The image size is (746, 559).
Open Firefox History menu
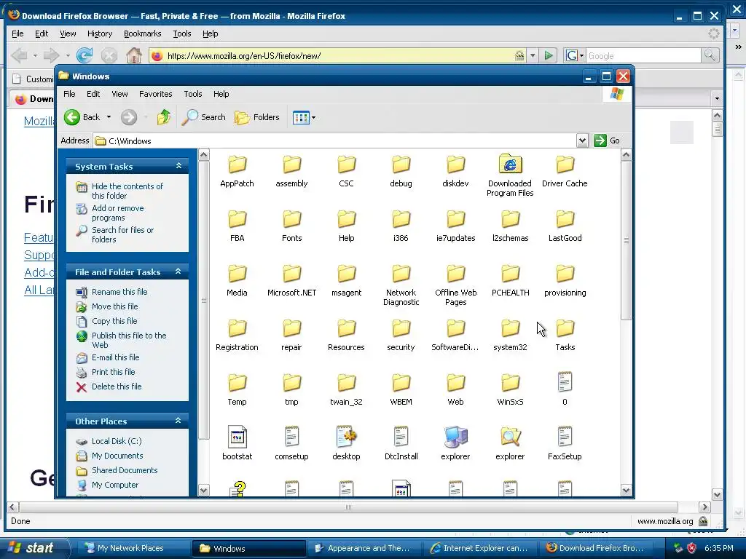tap(99, 33)
